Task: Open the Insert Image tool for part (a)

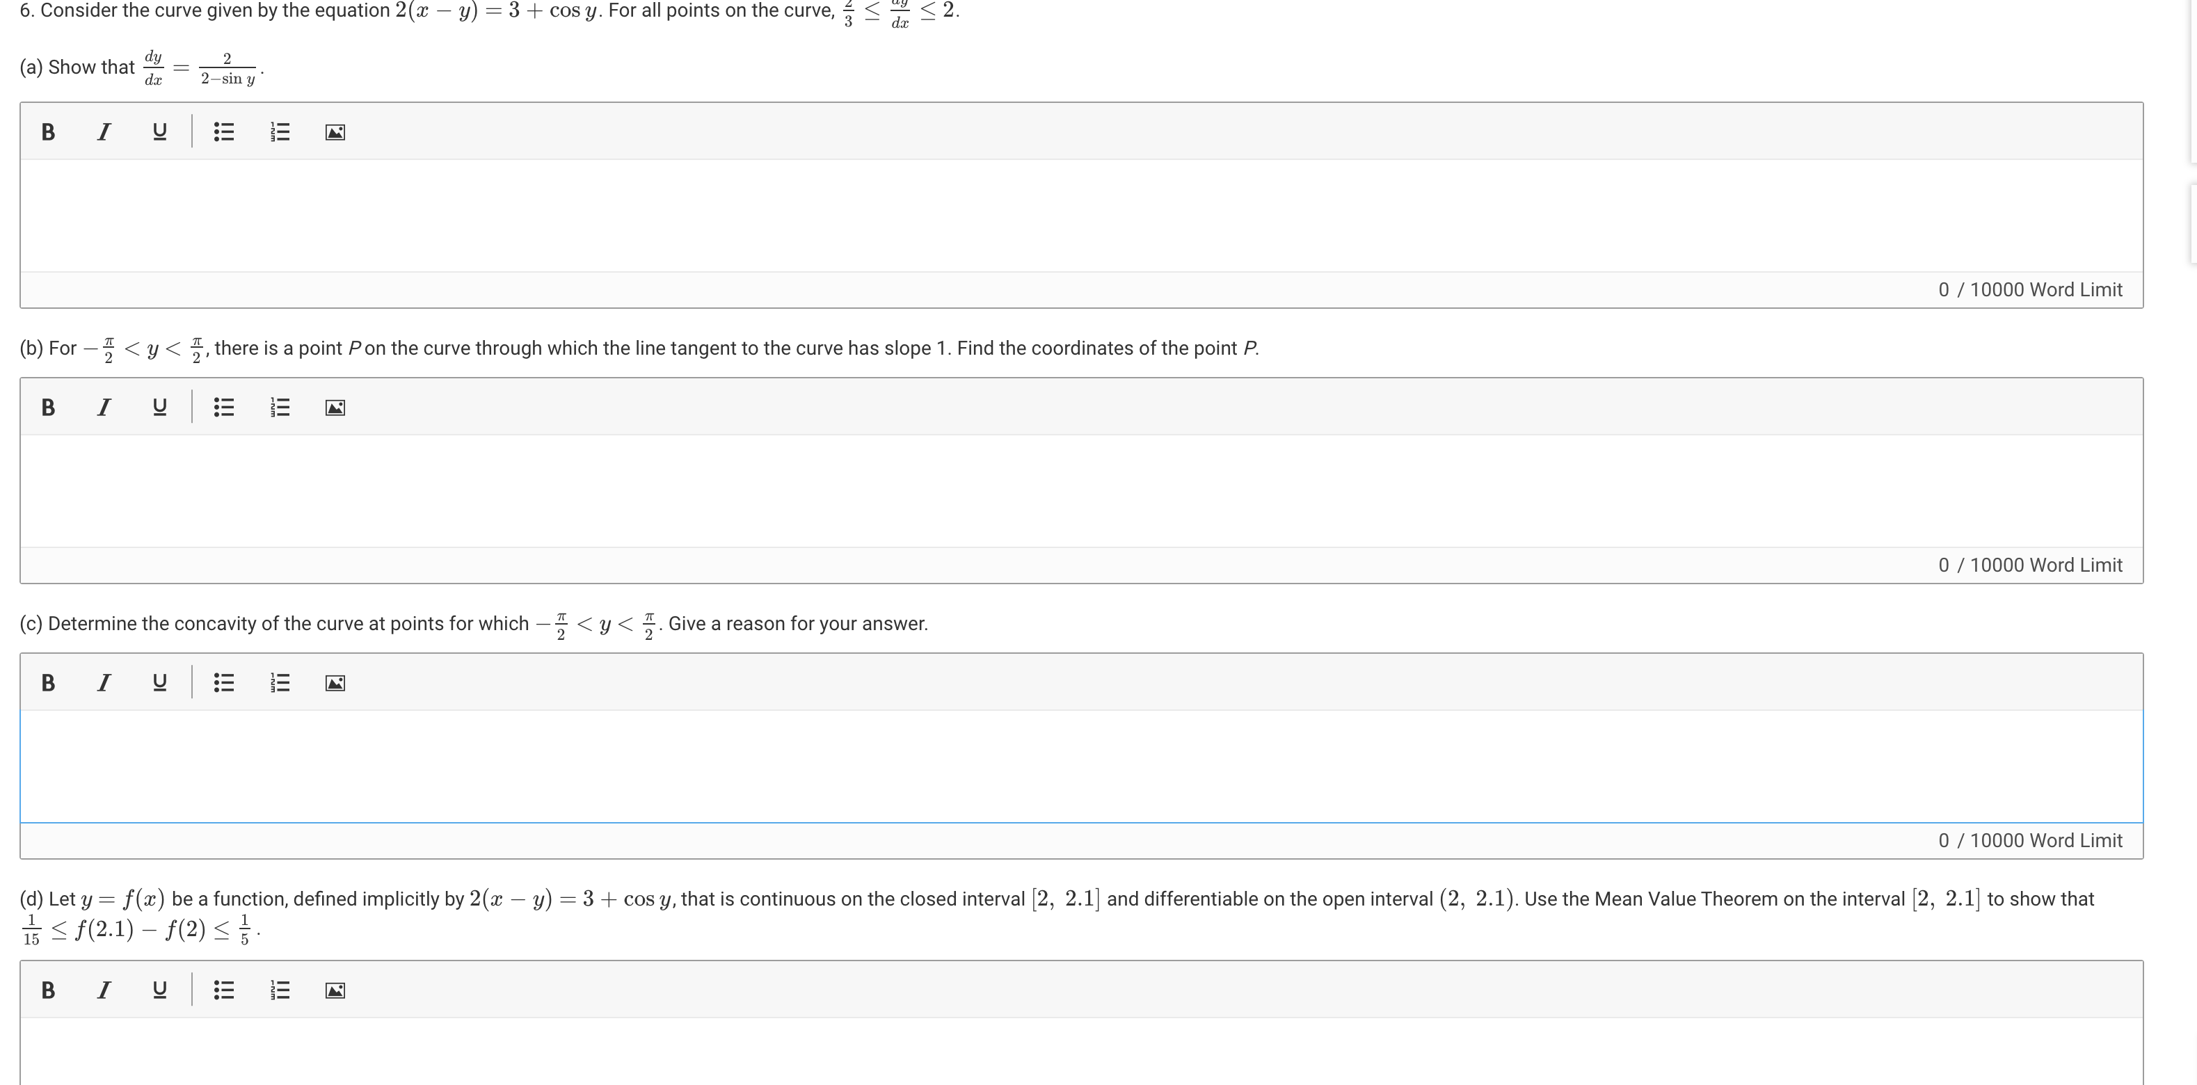Action: pyautogui.click(x=333, y=131)
